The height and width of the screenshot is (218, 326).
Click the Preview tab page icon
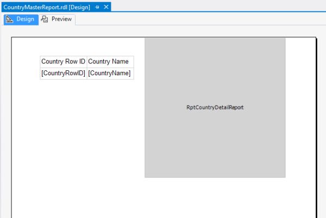point(45,19)
